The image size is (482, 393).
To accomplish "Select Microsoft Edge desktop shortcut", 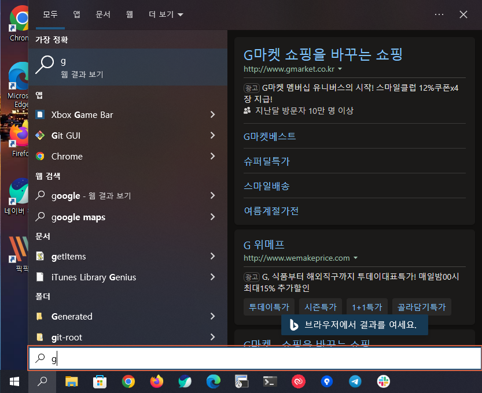I will (19, 84).
